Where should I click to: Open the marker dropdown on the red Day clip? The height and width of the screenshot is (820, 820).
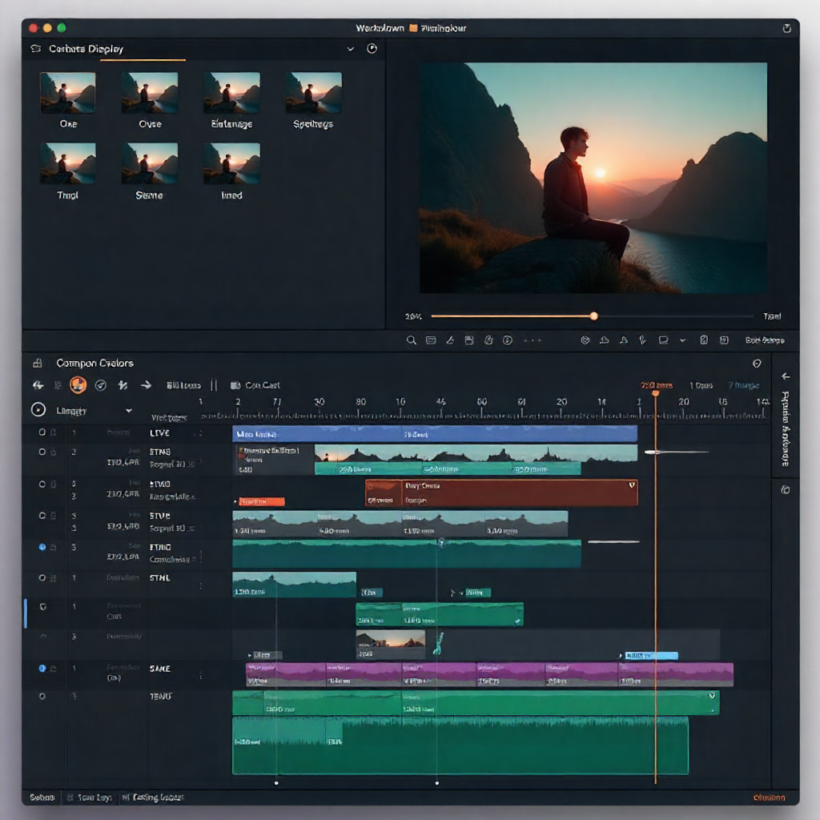coord(632,485)
